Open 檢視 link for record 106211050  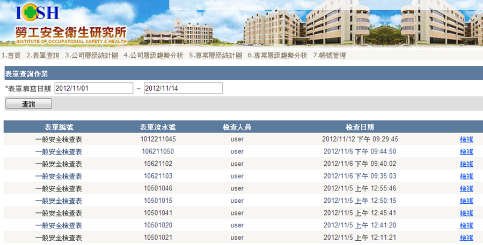pos(466,151)
